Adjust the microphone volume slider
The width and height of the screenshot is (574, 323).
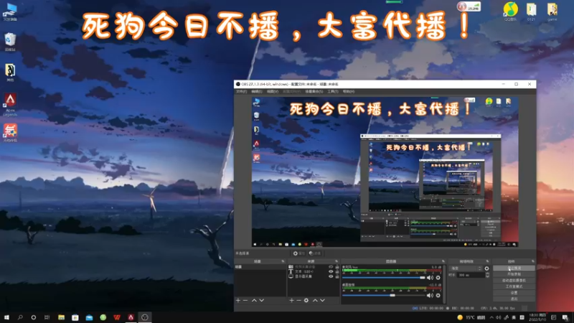[x=384, y=278]
